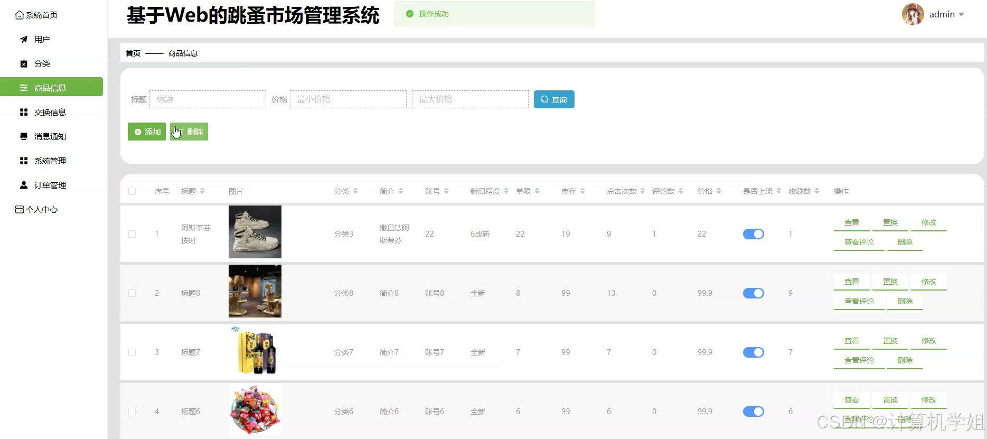
Task: Open 系统首页 in the sidebar
Action: [x=42, y=15]
